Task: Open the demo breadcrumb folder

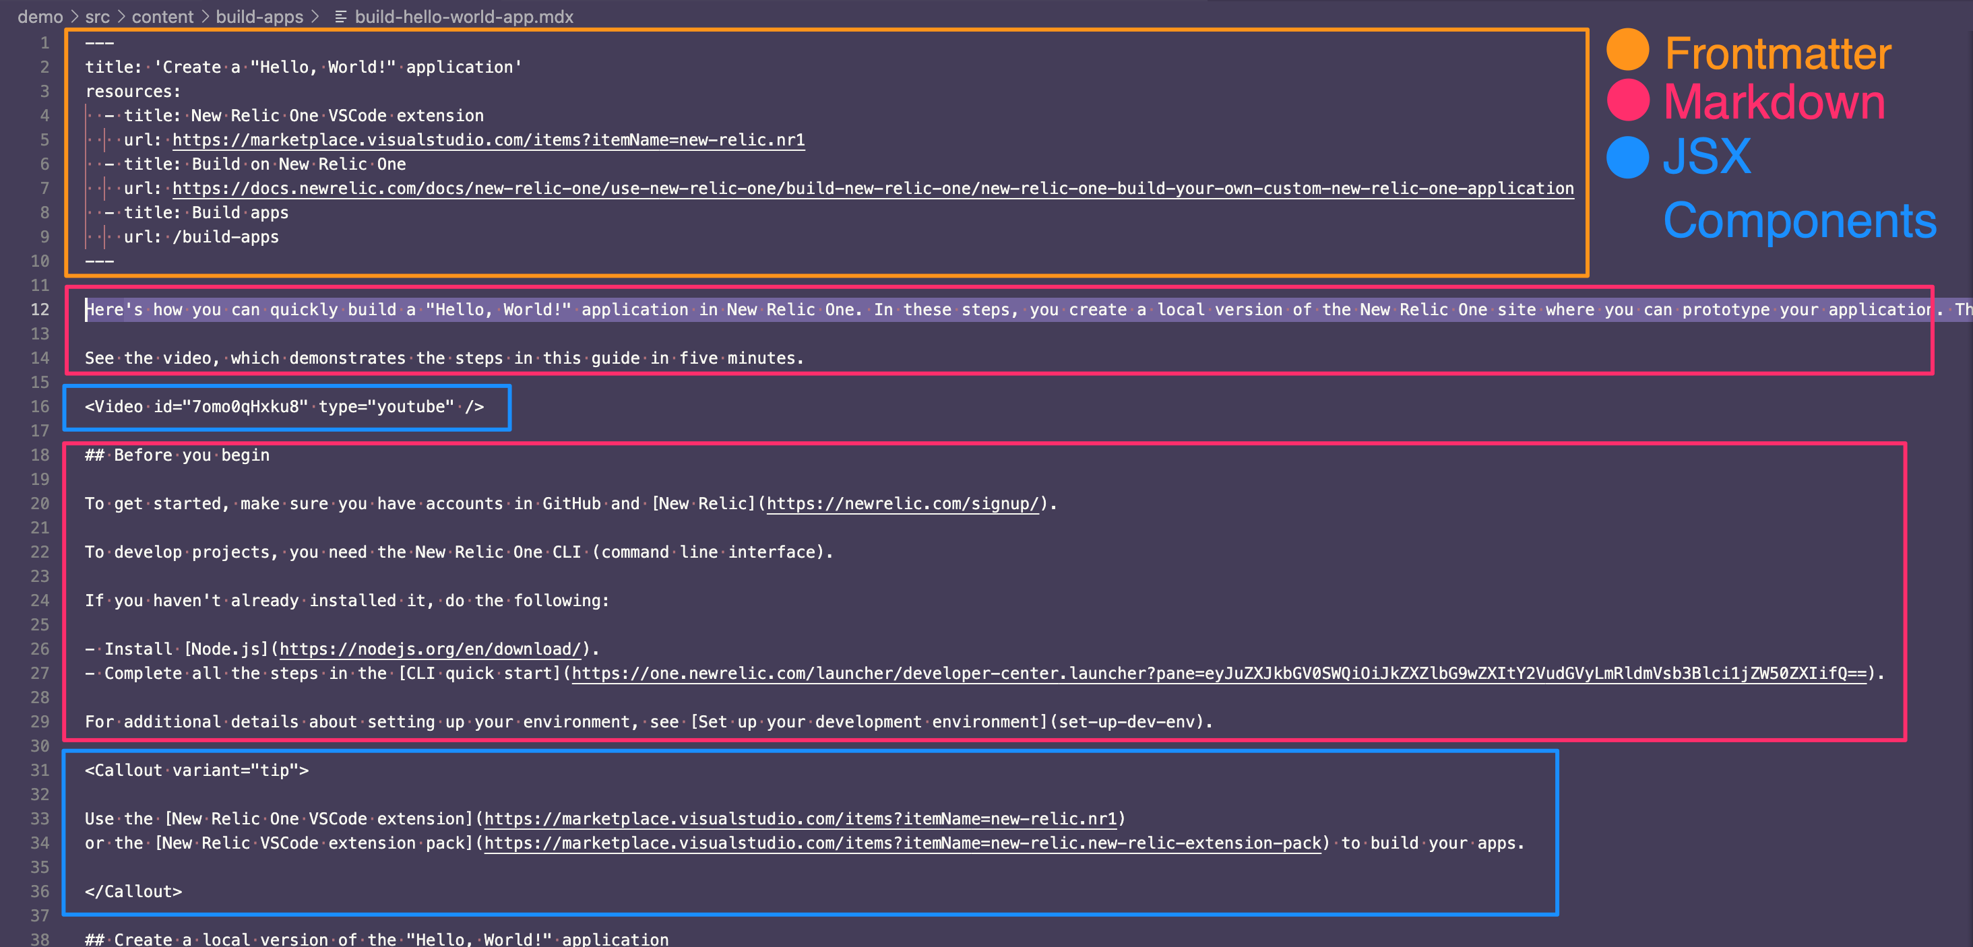Action: click(x=40, y=17)
